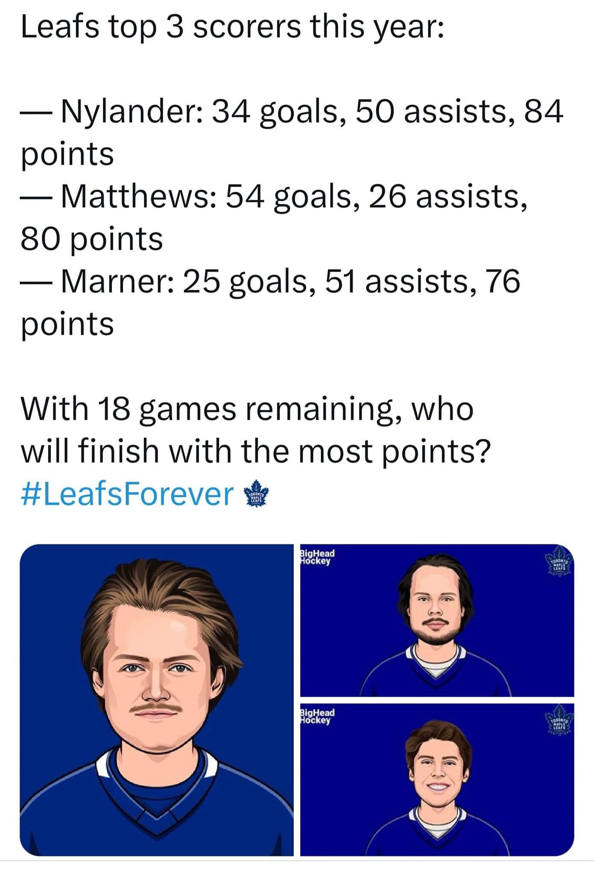The image size is (594, 875).
Task: Click the '80 points' text
Action: pyautogui.click(x=92, y=239)
